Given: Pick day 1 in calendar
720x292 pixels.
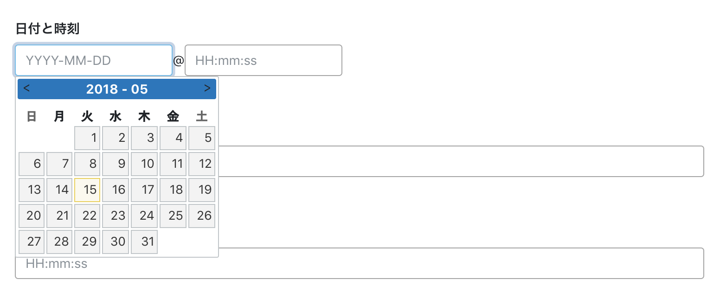Looking at the screenshot, I should [x=87, y=138].
